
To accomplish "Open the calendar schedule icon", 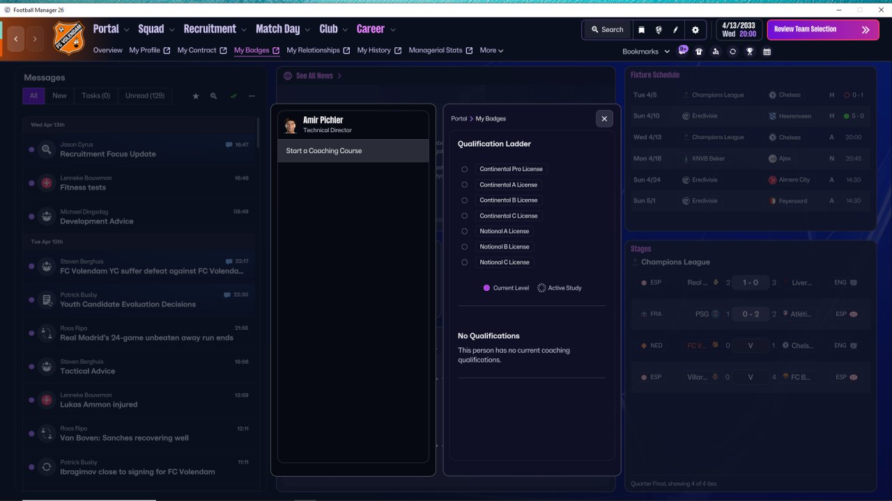I will tap(767, 51).
